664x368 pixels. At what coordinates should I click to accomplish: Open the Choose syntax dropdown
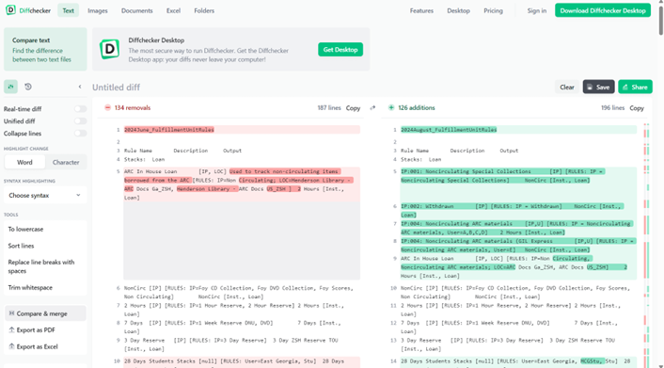click(x=45, y=196)
